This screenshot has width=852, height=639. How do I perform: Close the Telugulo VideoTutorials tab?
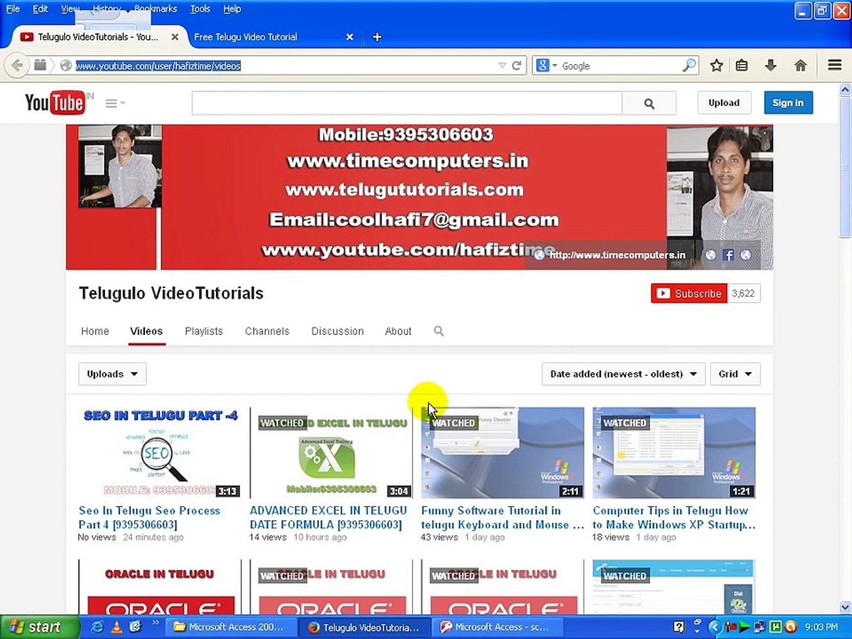pos(175,37)
